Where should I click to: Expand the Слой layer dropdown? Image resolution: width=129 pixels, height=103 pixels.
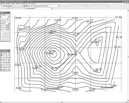[x=59, y=6]
